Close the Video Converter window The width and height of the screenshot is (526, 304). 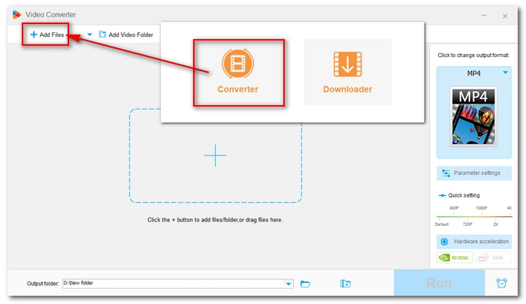(x=505, y=16)
